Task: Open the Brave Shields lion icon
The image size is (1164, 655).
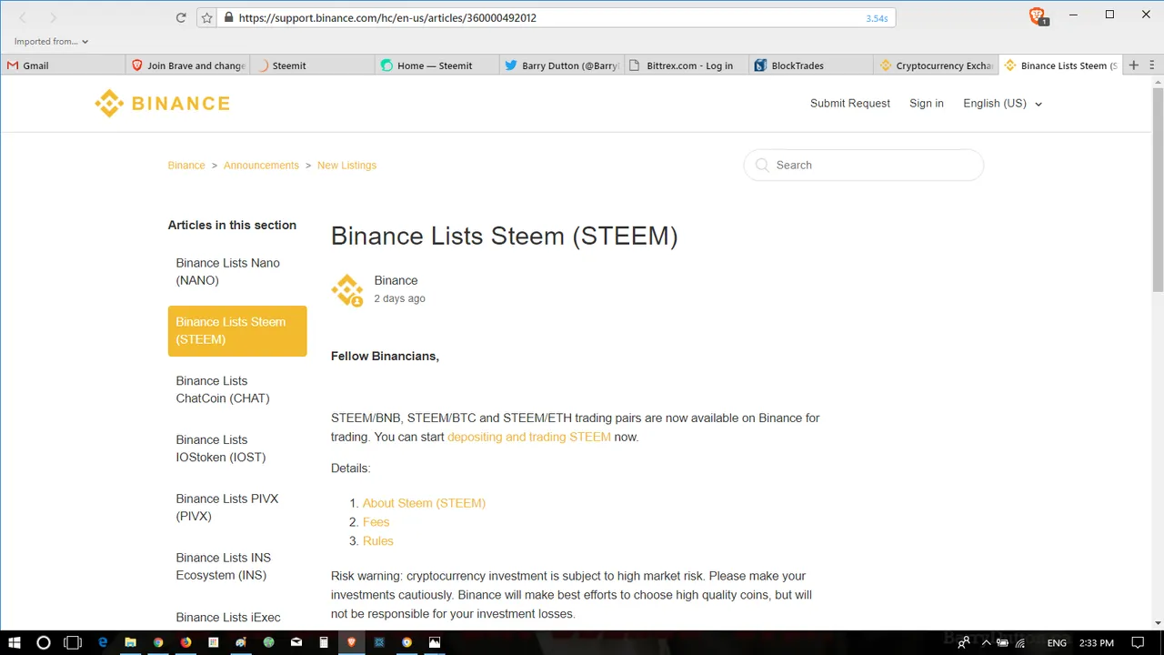Action: (1037, 15)
